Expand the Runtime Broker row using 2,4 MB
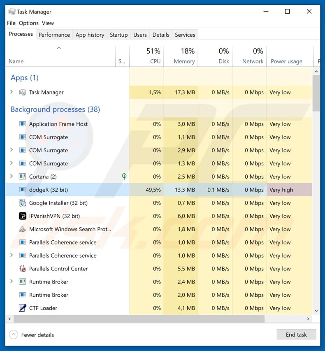325x351 pixels. coord(12,281)
